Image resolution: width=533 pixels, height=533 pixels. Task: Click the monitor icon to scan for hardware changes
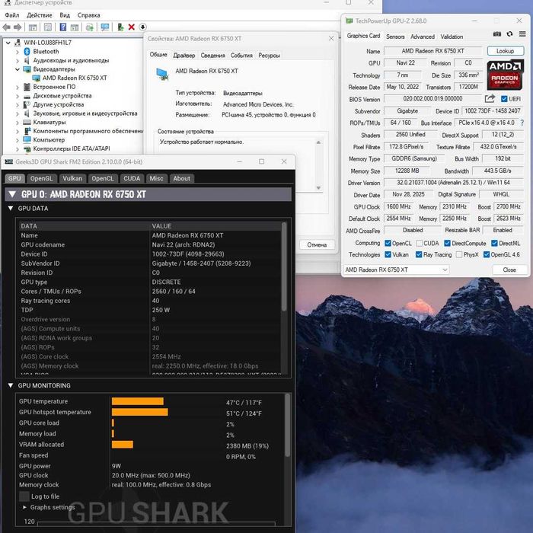[x=105, y=27]
